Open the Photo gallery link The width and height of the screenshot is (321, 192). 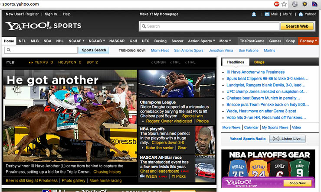tap(73, 181)
